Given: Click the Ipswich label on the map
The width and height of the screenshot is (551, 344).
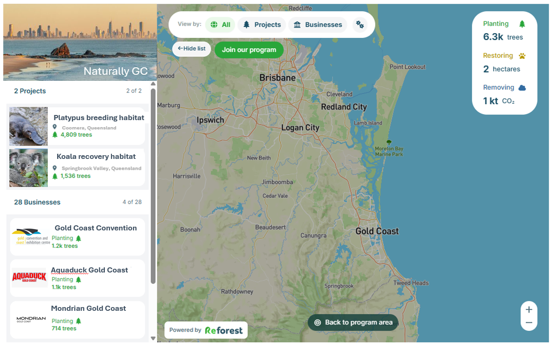Looking at the screenshot, I should [210, 120].
